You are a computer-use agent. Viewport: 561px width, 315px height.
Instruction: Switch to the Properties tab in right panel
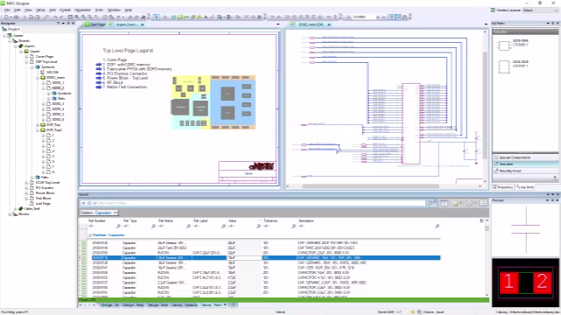click(503, 187)
